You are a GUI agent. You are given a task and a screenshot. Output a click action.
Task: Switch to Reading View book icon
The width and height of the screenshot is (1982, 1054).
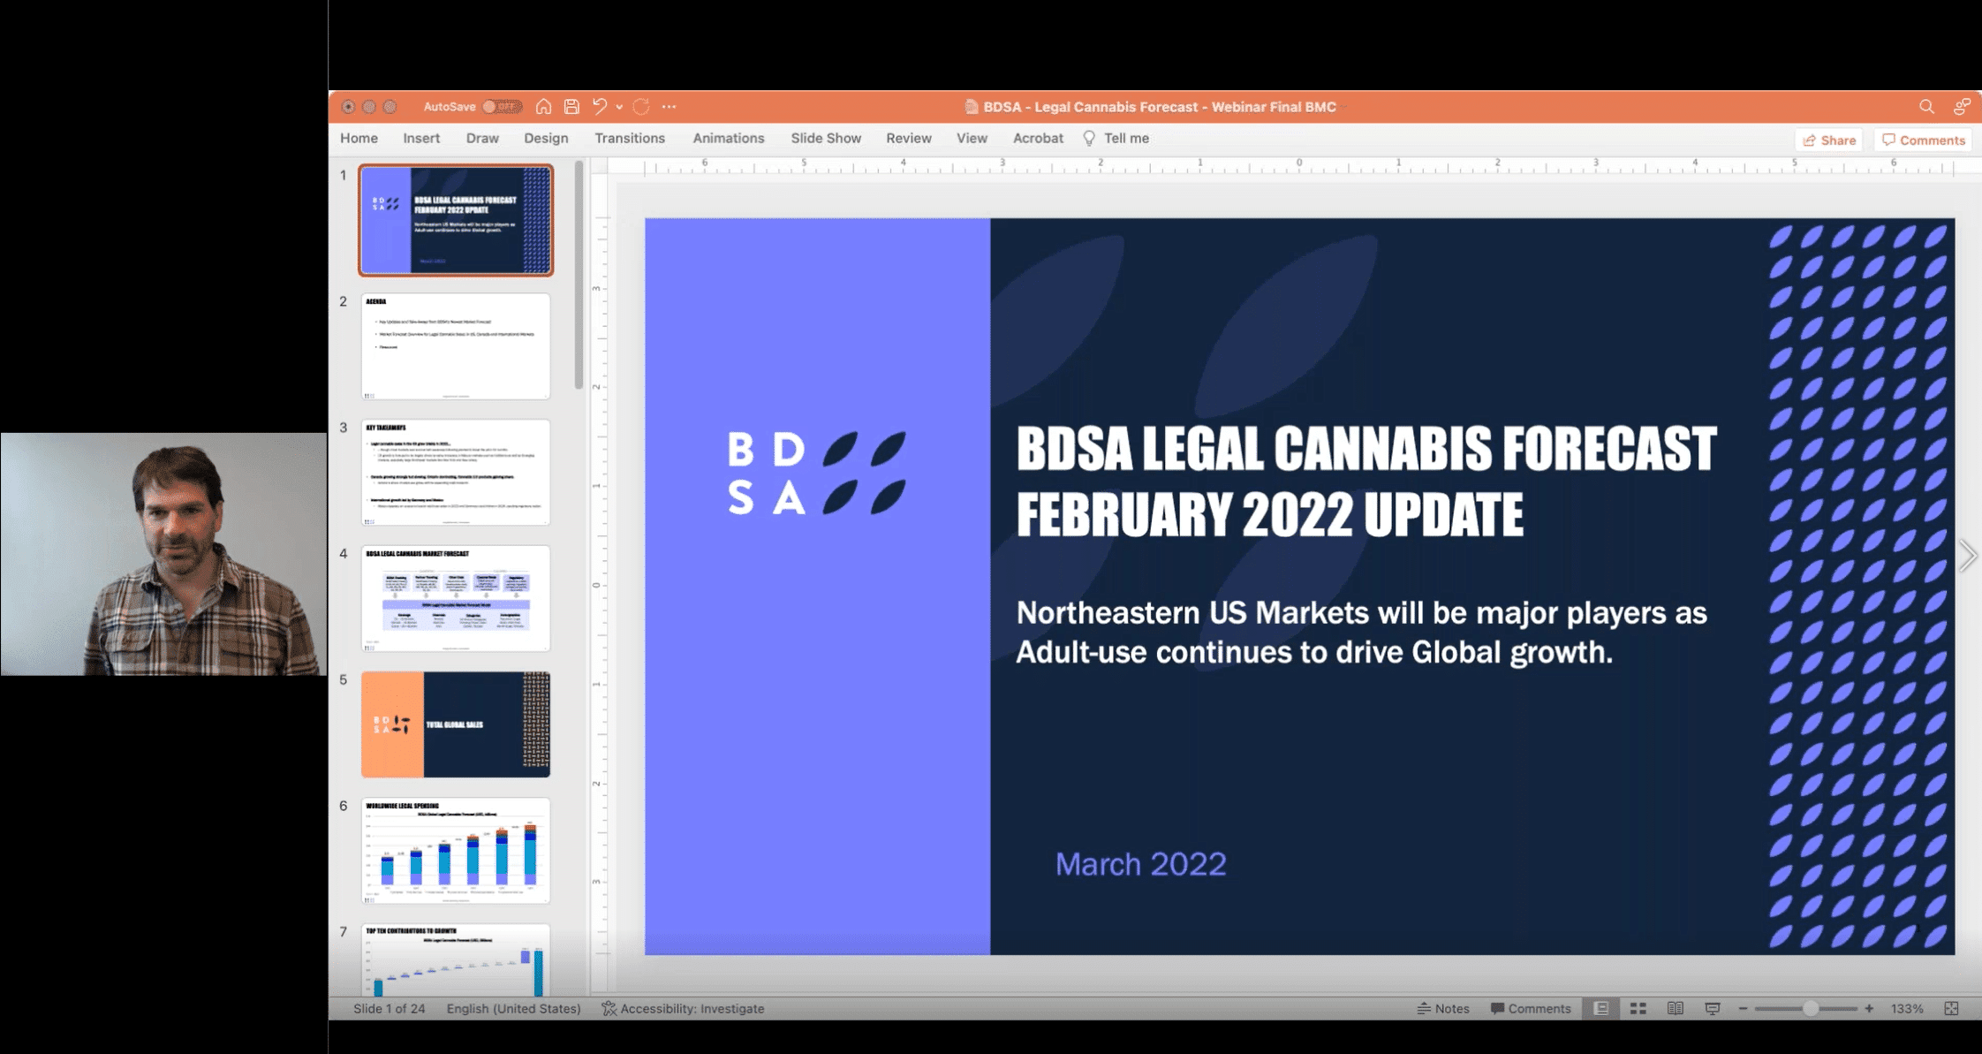pos(1675,1008)
